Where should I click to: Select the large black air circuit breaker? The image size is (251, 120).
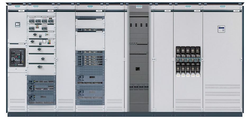pos(17,57)
